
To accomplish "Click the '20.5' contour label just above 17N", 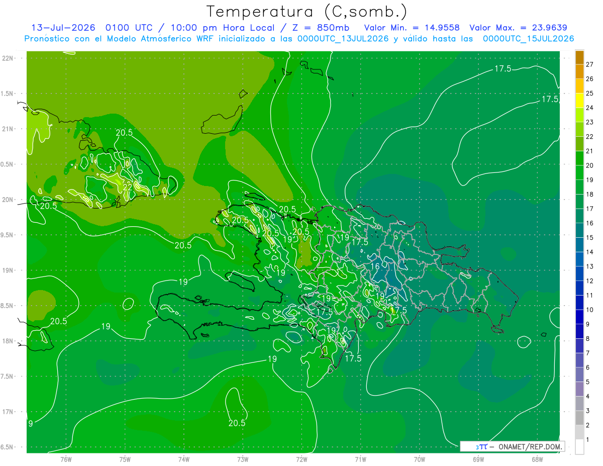I will tap(237, 423).
